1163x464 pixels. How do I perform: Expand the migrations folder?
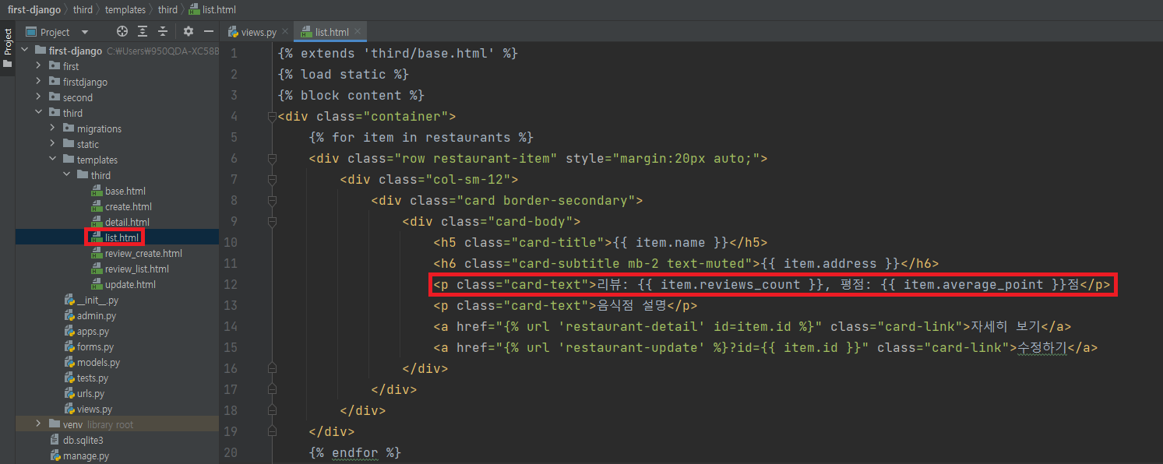tap(52, 128)
